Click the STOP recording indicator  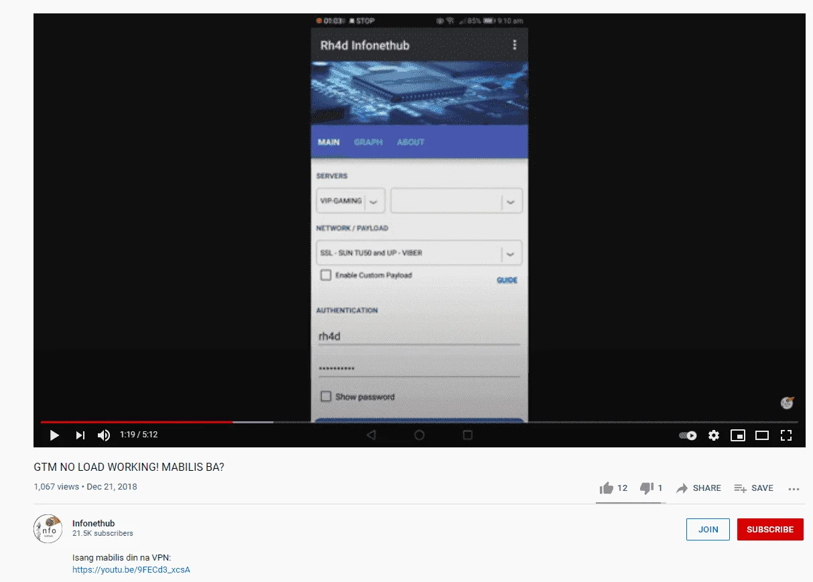pos(362,21)
